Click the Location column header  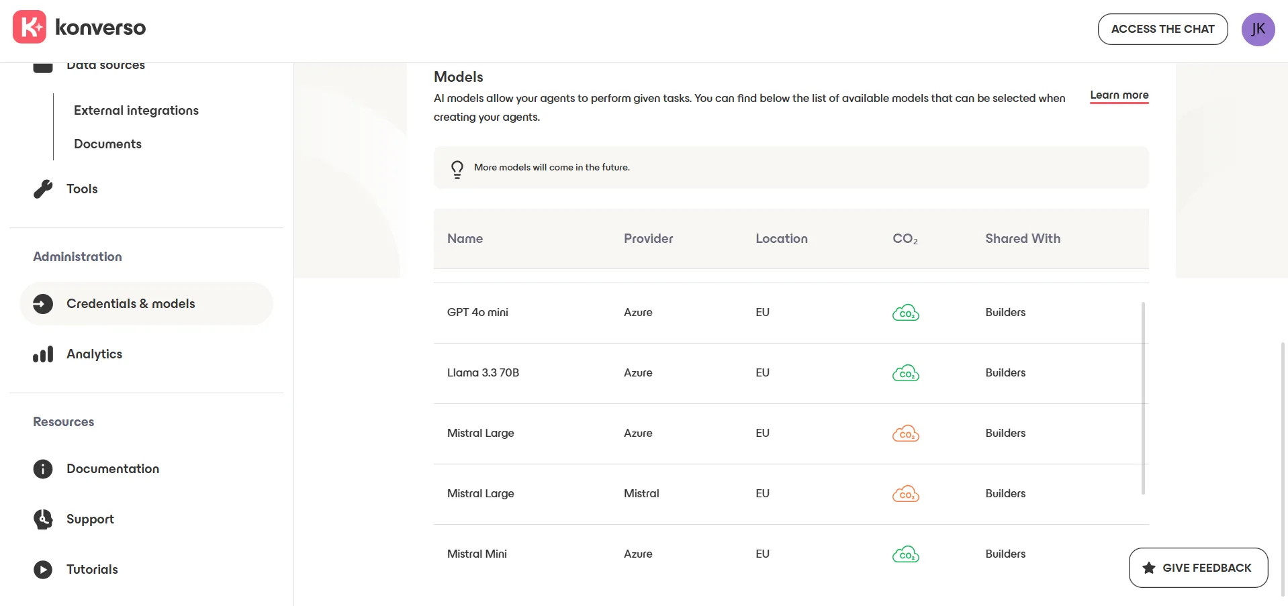click(782, 239)
